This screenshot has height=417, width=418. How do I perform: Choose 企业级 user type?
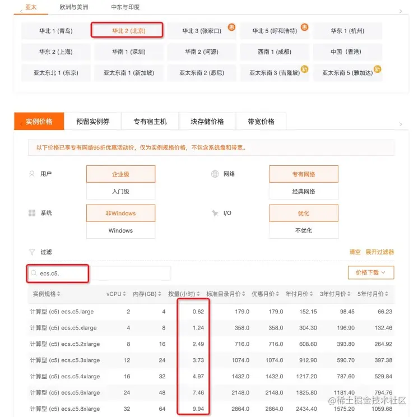tap(121, 174)
